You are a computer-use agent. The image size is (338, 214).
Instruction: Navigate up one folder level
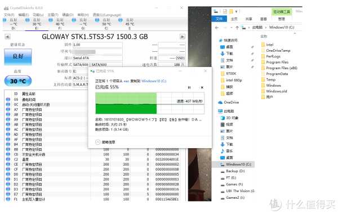237,28
